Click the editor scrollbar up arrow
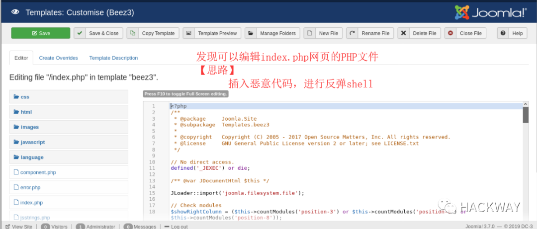Viewport: 537px width, 229px height. (x=526, y=104)
